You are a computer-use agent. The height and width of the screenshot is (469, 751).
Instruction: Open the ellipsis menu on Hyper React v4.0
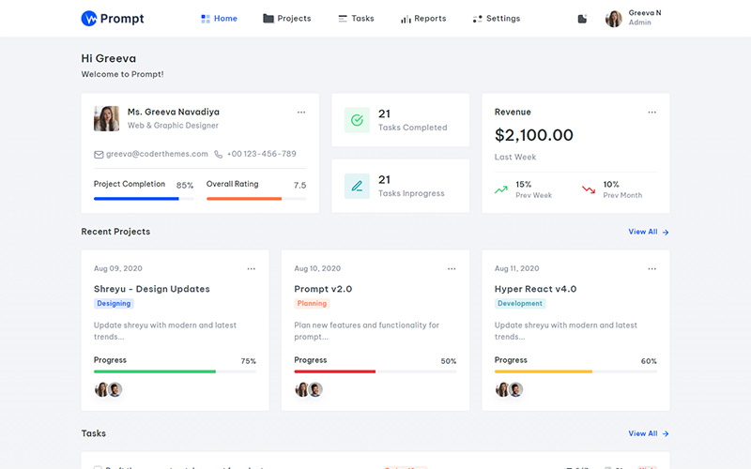(x=651, y=269)
